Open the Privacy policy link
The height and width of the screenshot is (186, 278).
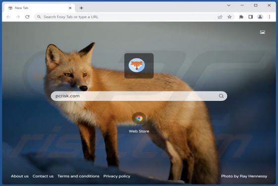pos(117,176)
